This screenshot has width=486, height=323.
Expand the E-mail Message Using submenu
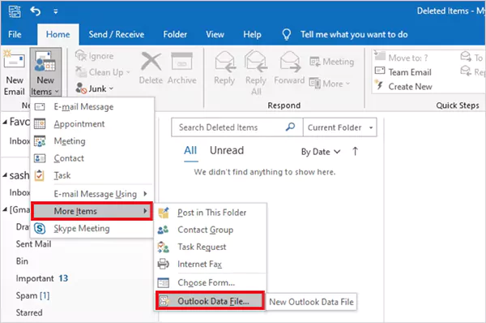tap(92, 194)
